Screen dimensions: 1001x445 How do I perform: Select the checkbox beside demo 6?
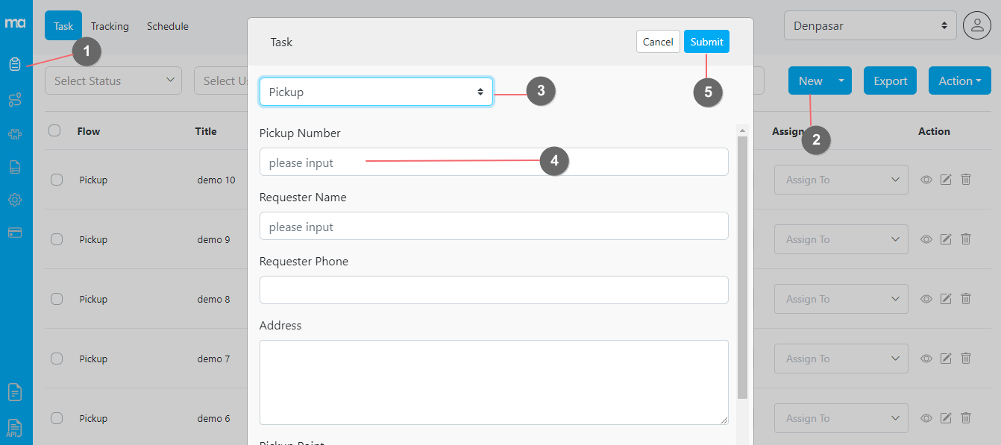coord(56,418)
